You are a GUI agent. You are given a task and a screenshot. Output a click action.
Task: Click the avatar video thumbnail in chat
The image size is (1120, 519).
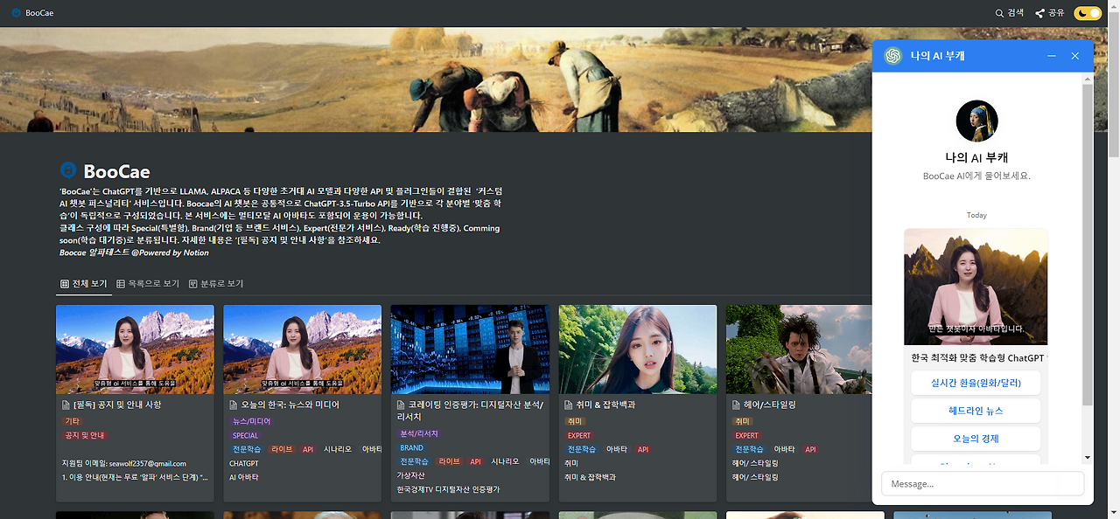(976, 287)
